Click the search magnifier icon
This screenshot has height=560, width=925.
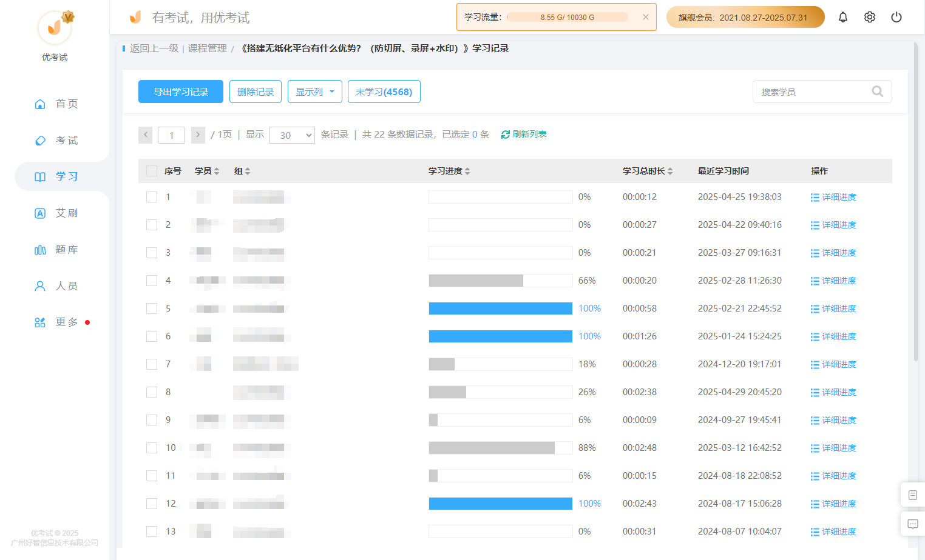pyautogui.click(x=878, y=92)
